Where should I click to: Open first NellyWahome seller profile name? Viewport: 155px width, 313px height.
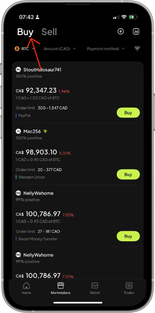coord(38,193)
